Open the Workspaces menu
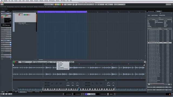173x97 pixels. 52,1
